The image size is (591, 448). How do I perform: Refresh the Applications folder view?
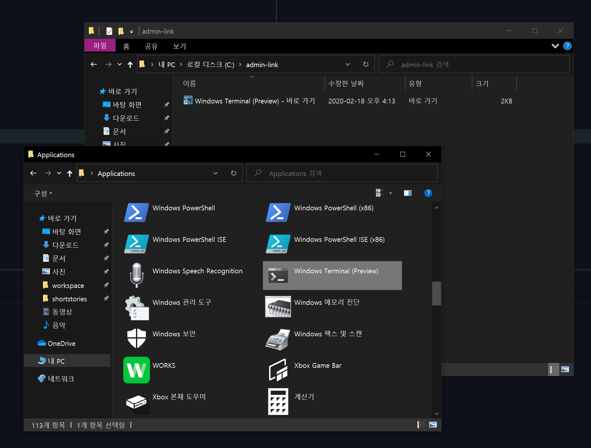tap(233, 173)
